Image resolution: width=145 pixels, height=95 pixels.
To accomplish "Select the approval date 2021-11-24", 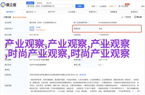I will [103, 60].
